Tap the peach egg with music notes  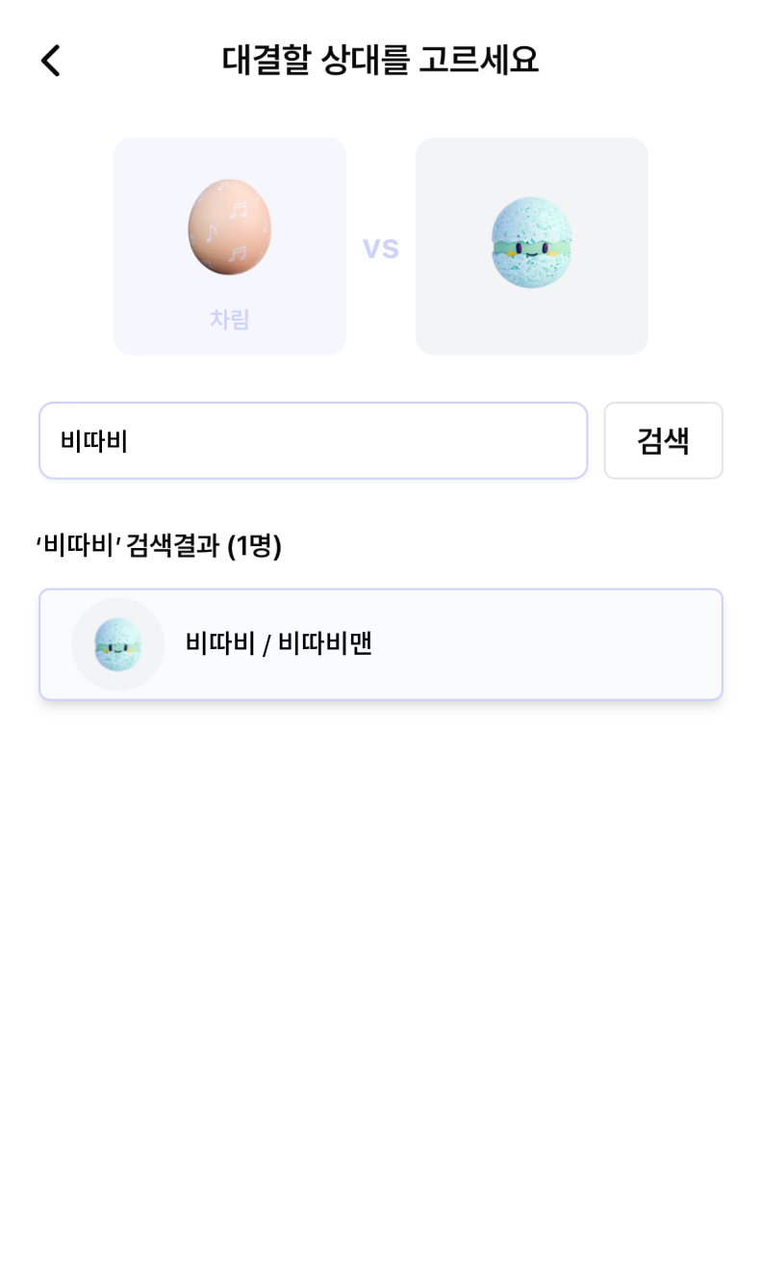click(229, 227)
